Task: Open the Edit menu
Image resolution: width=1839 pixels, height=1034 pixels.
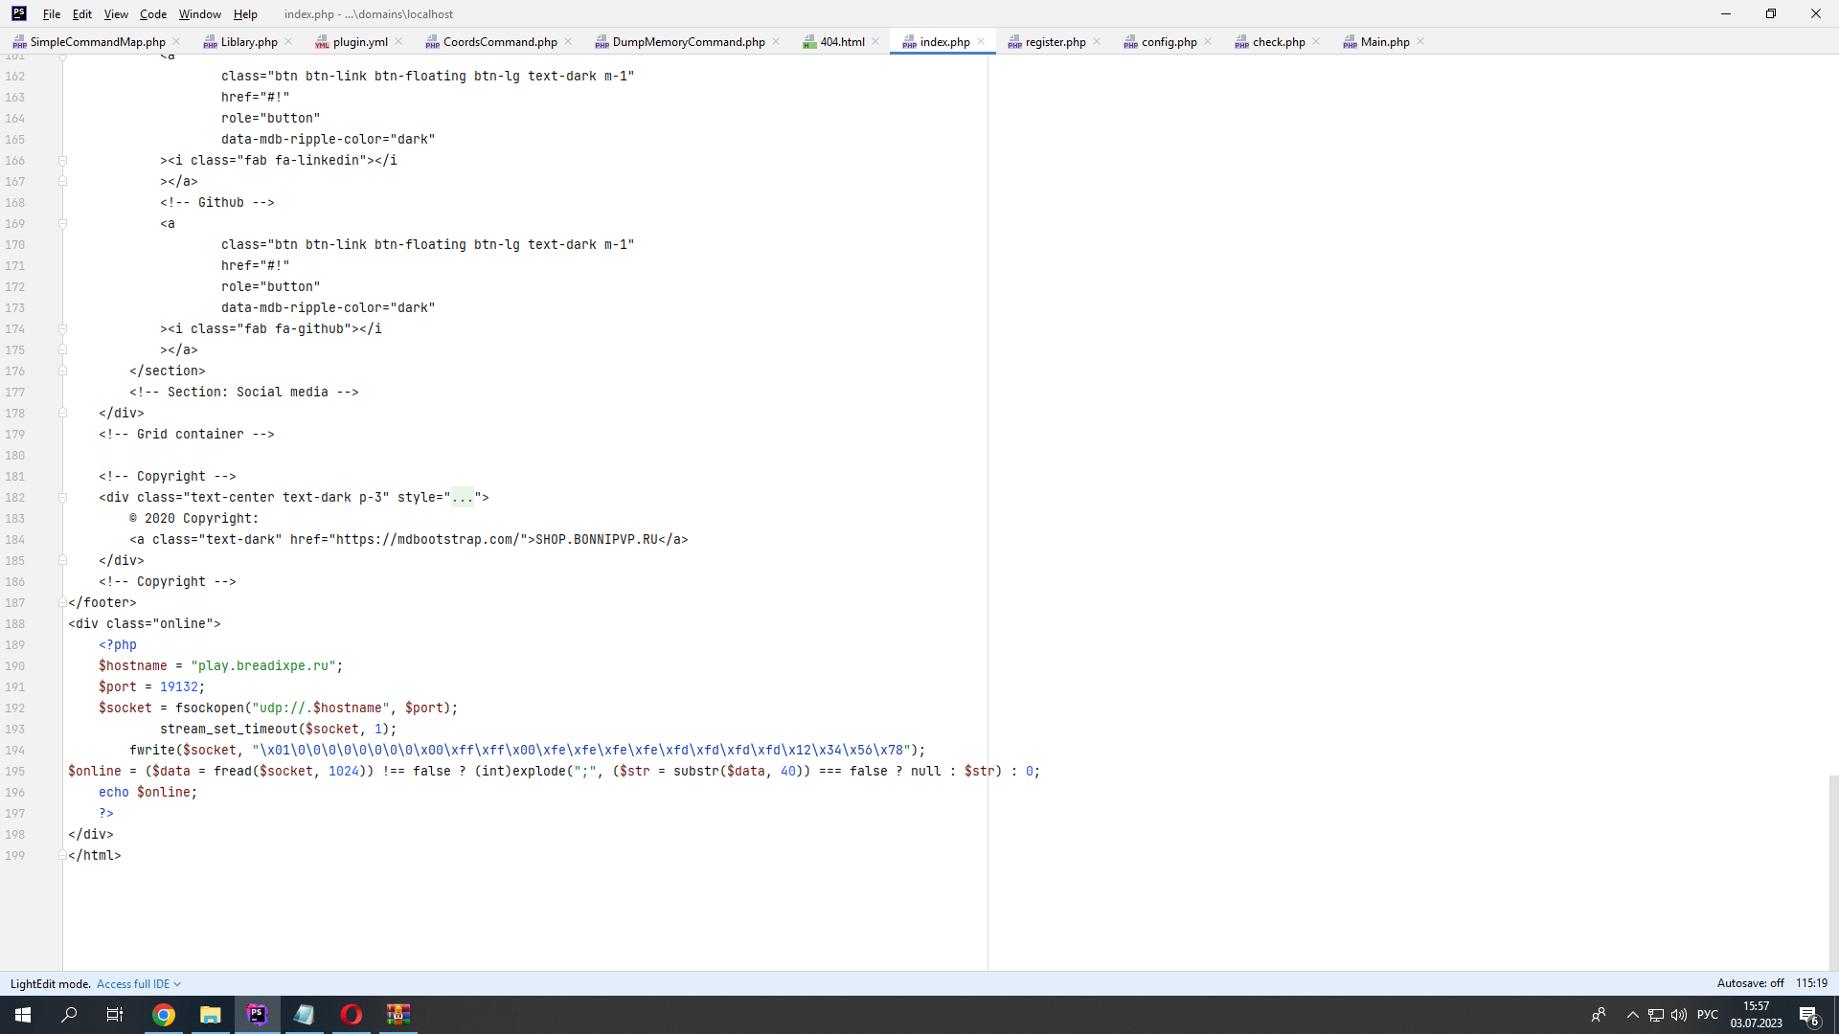Action: click(x=82, y=14)
